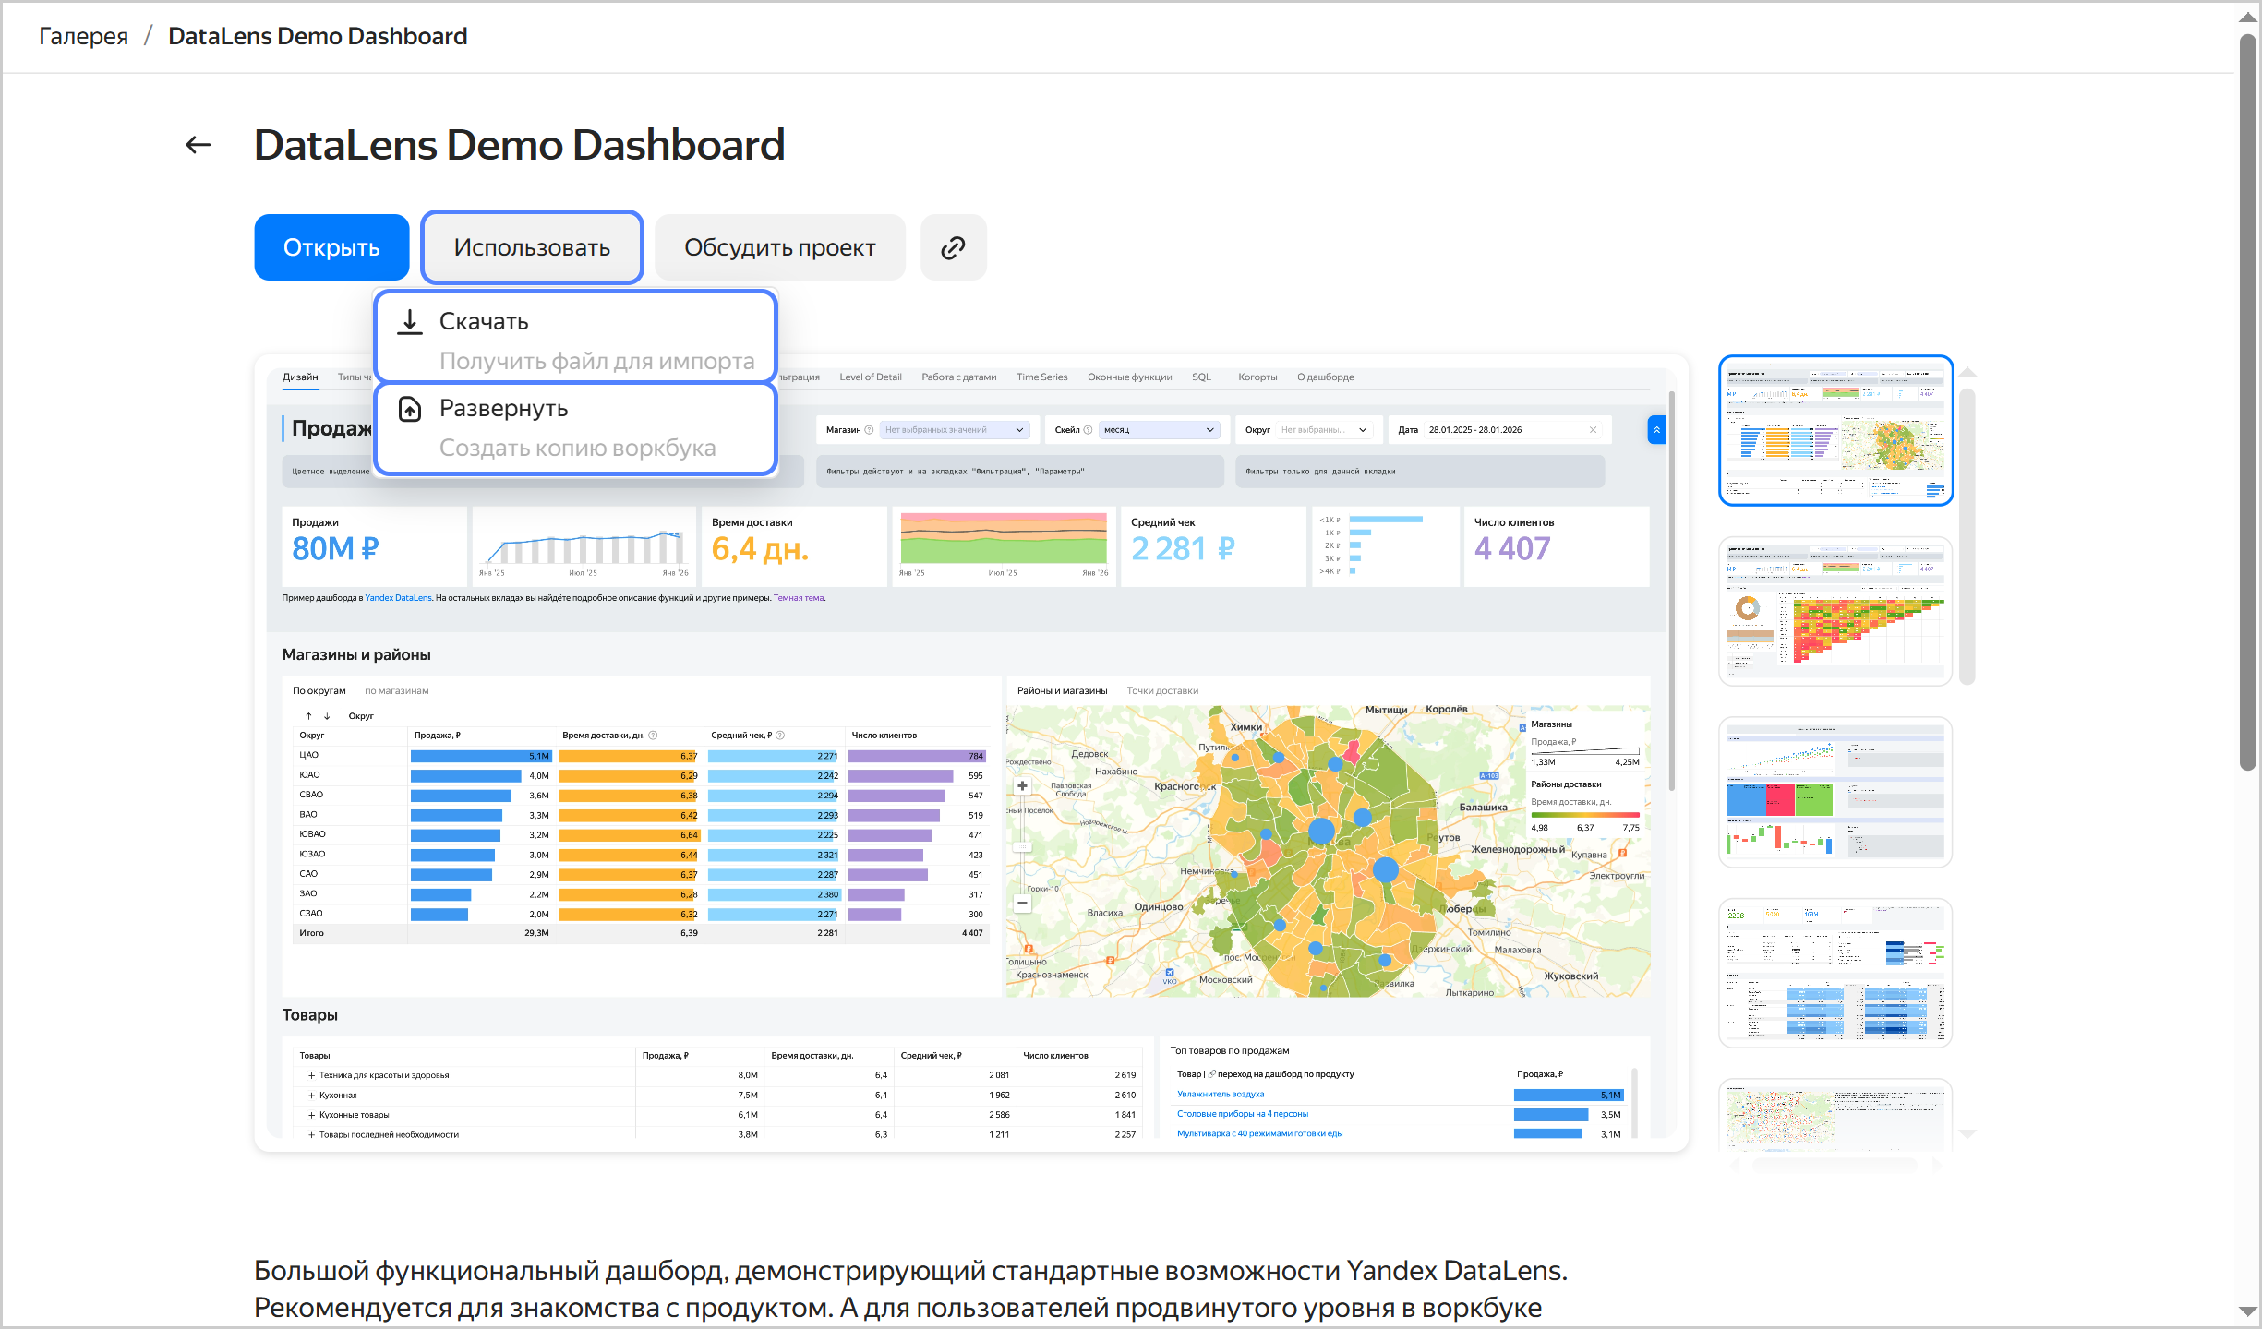Click the page scrollbar's up arrow
Viewport: 2262px width, 1329px height.
pos(2248,17)
